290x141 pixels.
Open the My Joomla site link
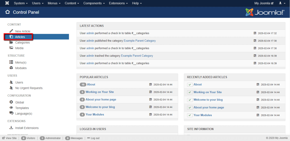264,3
